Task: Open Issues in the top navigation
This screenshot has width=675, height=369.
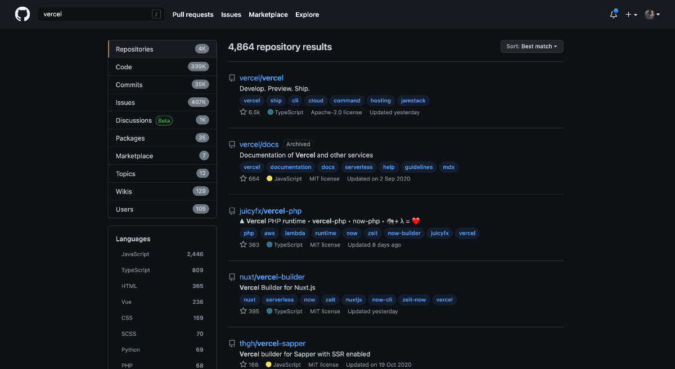Action: coord(231,15)
